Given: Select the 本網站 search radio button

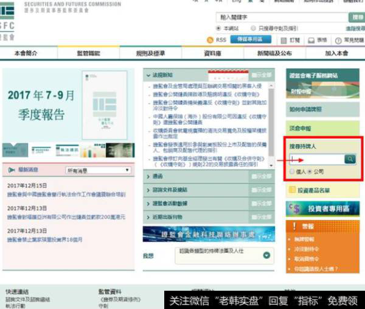Looking at the screenshot, I should point(218,28).
